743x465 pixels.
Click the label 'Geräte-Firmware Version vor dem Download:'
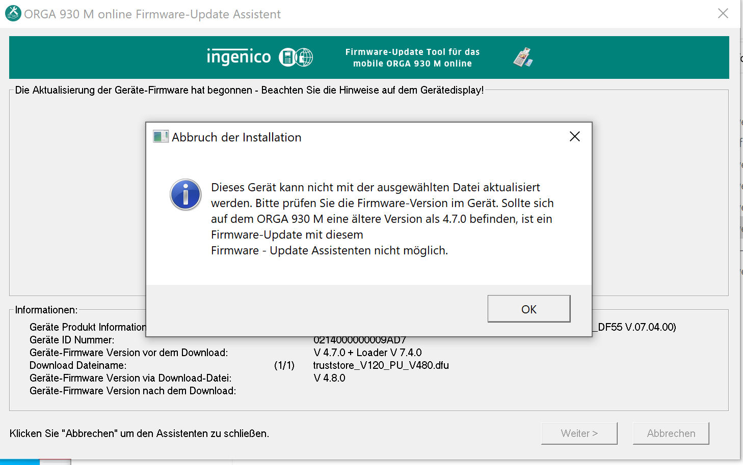129,353
